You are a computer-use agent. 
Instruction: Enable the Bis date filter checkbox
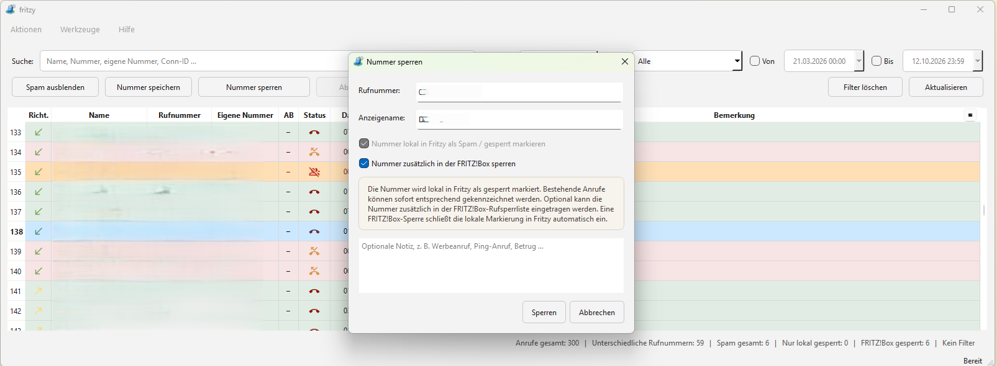[x=876, y=61]
